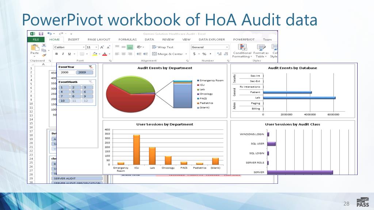The image size is (374, 210).
Task: Click the Decrease Indent icon
Action: (139, 54)
